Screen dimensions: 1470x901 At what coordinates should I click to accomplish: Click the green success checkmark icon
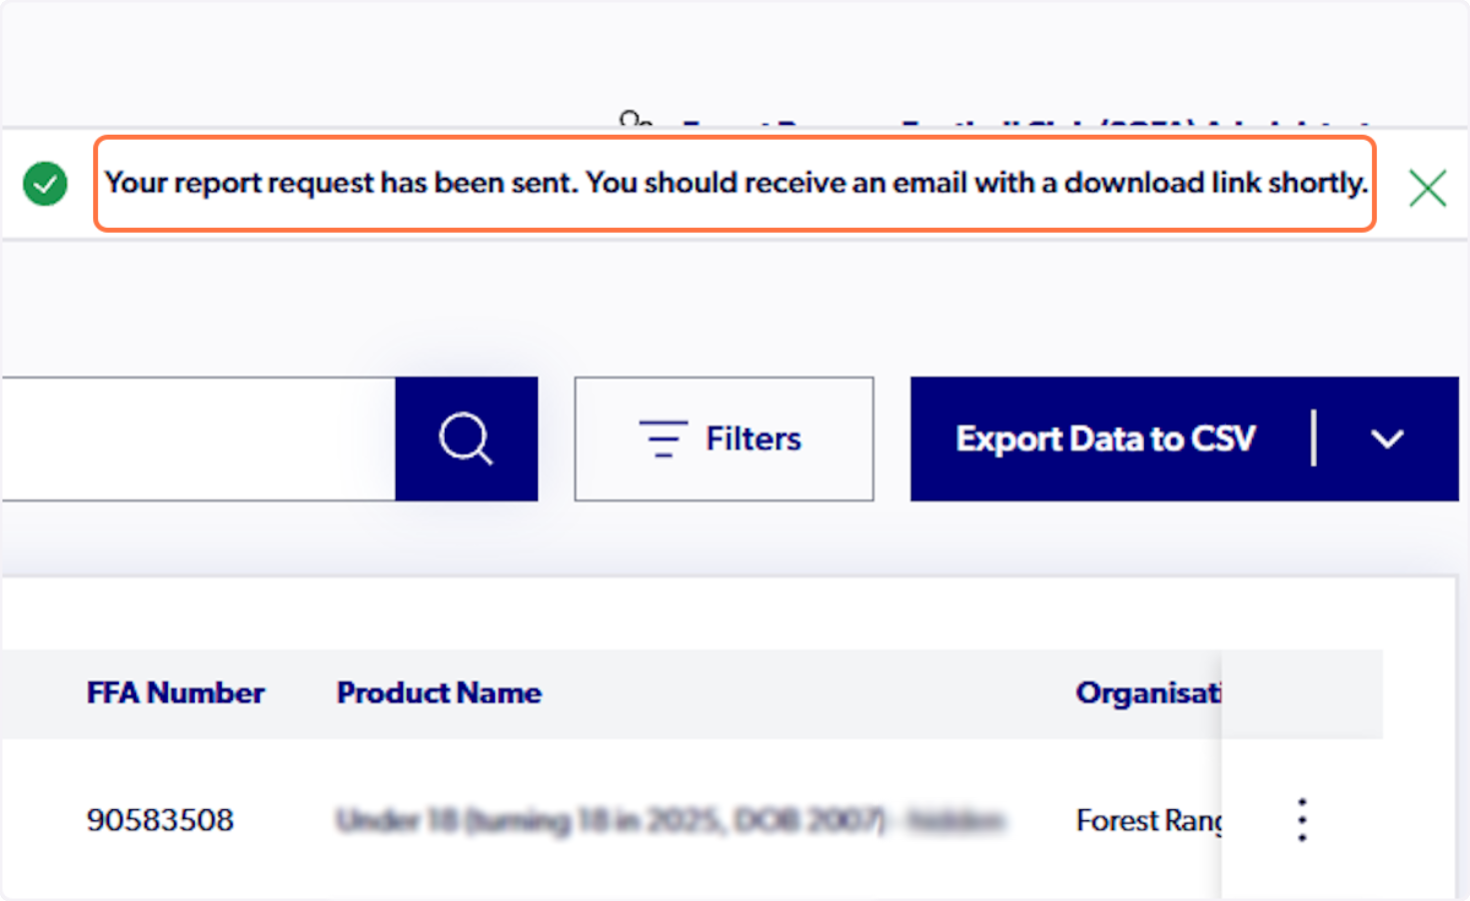pos(45,184)
